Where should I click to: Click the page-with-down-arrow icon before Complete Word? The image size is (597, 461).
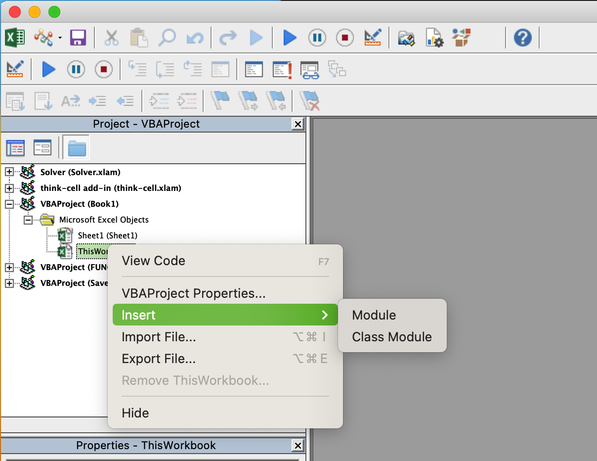[43, 100]
